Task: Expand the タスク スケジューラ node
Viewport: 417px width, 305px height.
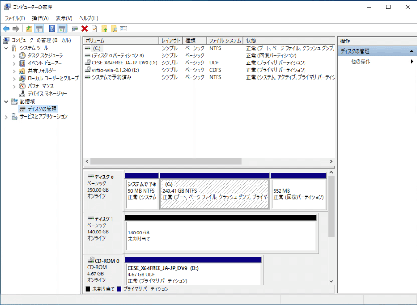Action: (x=14, y=56)
